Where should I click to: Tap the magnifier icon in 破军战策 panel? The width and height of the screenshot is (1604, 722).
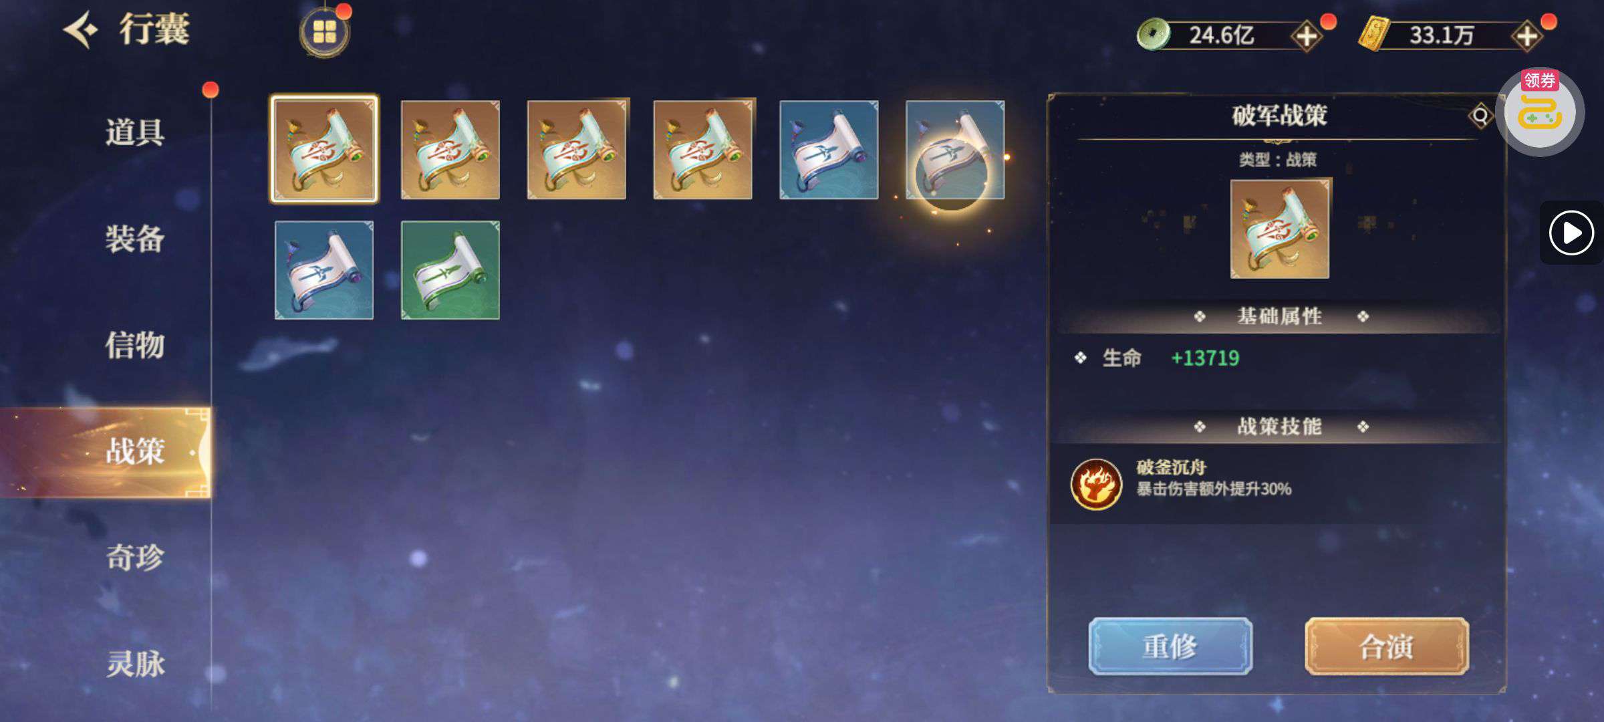click(x=1480, y=116)
